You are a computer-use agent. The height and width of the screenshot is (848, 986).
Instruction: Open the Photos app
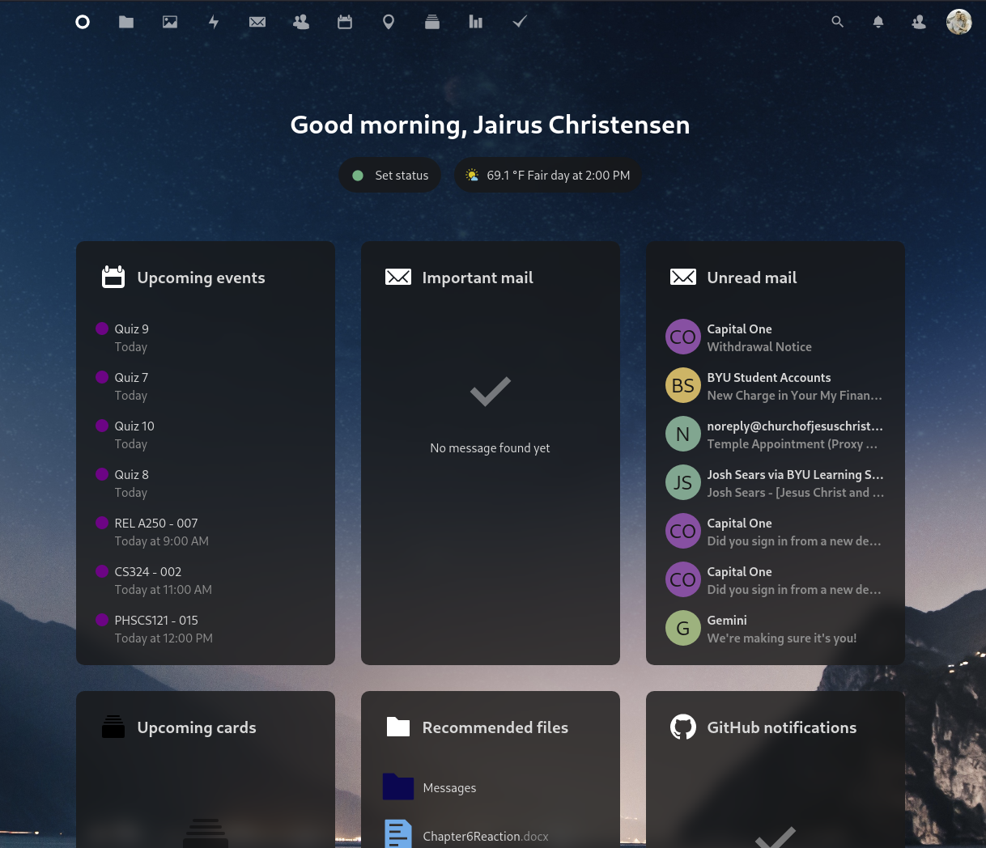[x=170, y=22]
